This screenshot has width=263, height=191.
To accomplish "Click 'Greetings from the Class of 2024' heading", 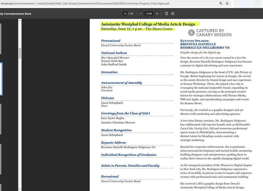I will (126, 113).
